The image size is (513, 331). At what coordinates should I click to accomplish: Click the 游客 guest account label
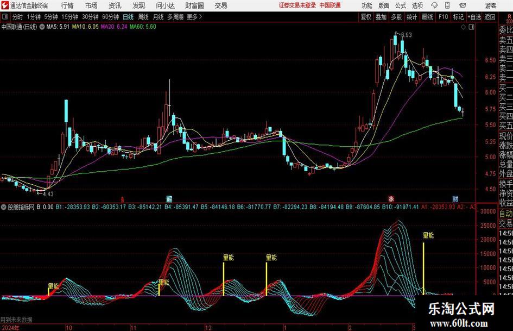491,5
